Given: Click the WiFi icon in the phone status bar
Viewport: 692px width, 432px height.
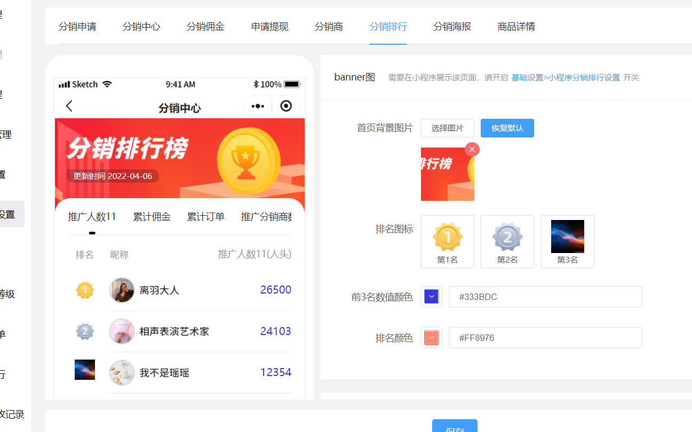Looking at the screenshot, I should [x=107, y=84].
